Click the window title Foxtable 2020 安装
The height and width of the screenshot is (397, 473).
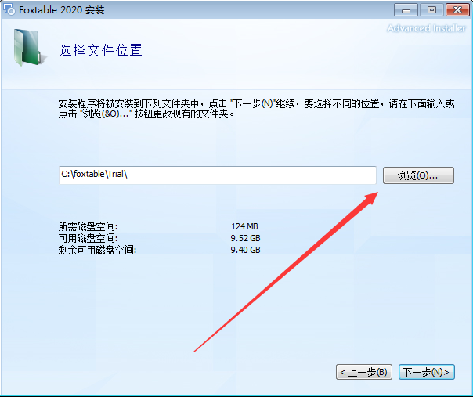point(62,10)
